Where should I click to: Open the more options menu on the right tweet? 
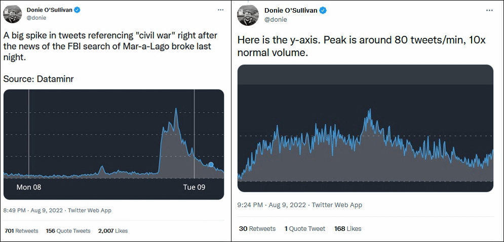489,10
